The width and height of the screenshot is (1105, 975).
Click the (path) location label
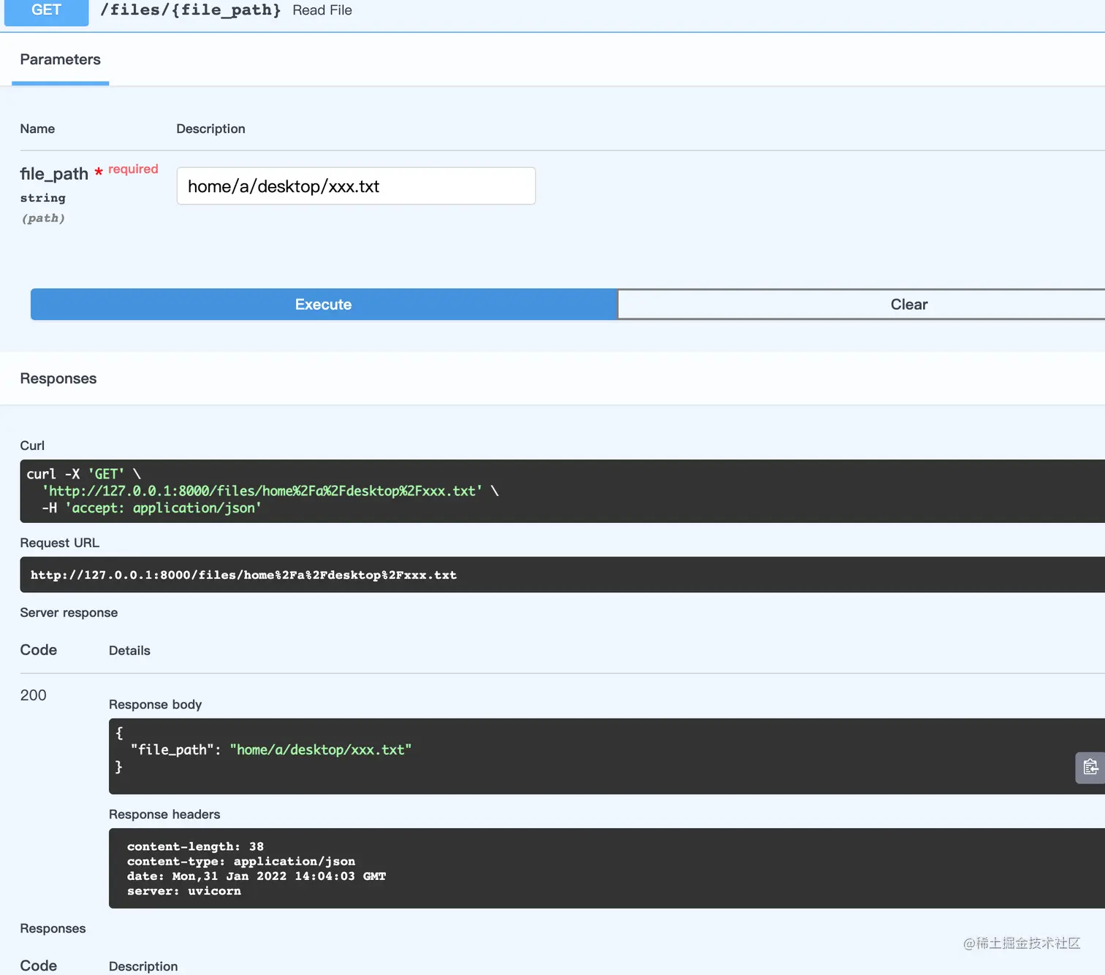[43, 218]
